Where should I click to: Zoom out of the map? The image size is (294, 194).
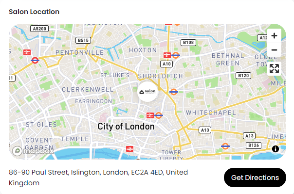click(x=274, y=50)
